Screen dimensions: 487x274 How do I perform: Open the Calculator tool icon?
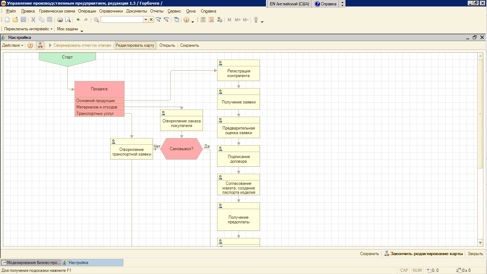tap(203, 20)
